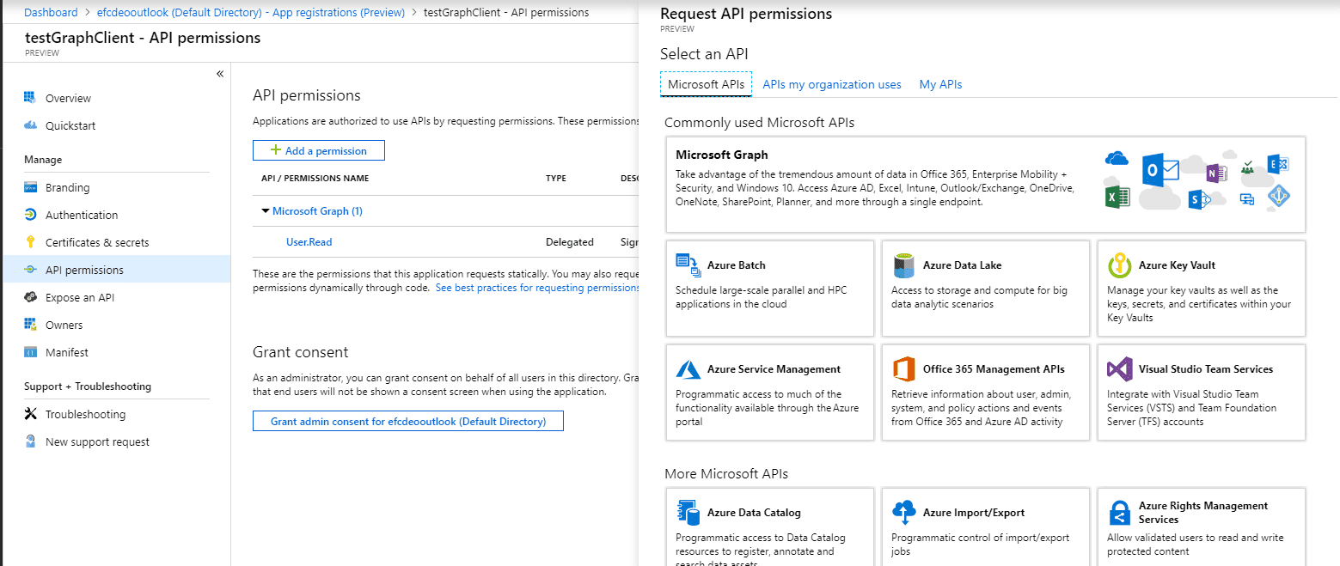This screenshot has width=1340, height=566.
Task: Collapse the left sidebar menu
Action: coord(220,74)
